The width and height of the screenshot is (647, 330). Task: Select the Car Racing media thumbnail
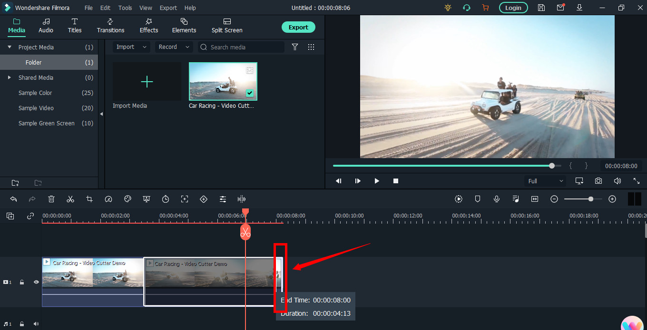[223, 82]
